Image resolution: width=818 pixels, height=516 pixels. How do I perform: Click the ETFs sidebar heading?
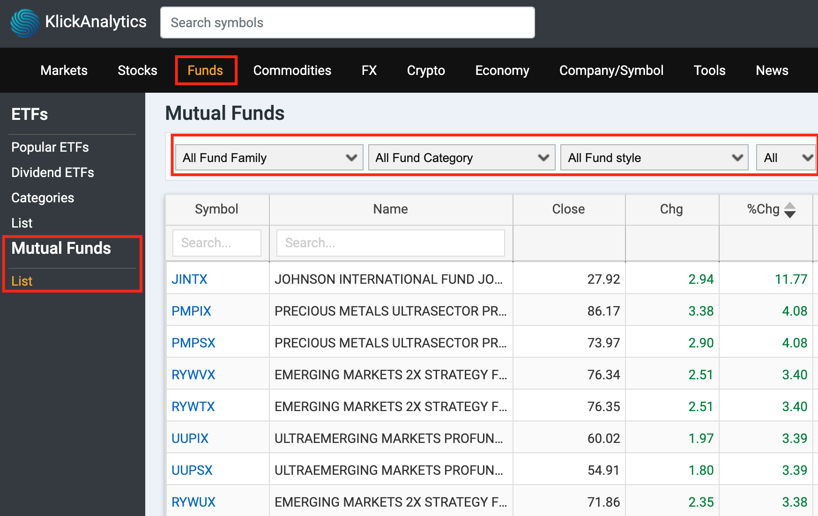pyautogui.click(x=30, y=114)
